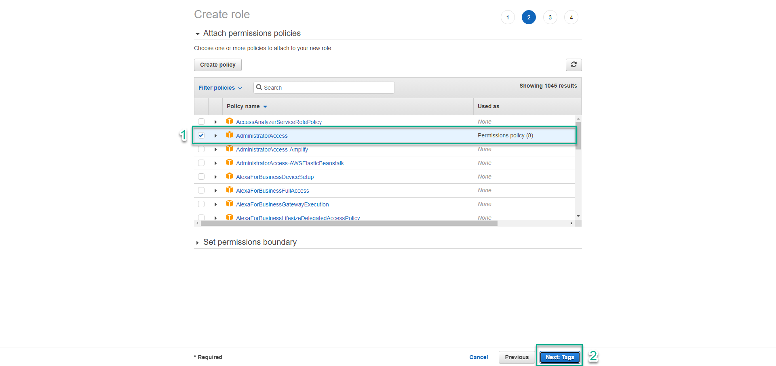Select wizard step 2 indicator

coord(529,17)
